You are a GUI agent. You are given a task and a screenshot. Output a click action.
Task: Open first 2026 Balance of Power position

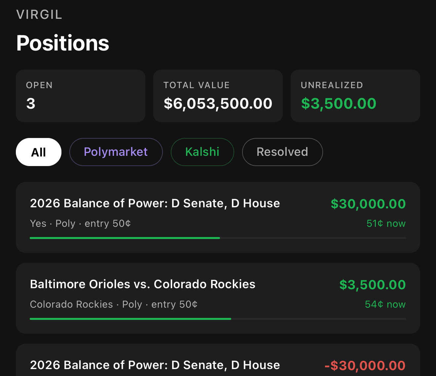pyautogui.click(x=218, y=217)
